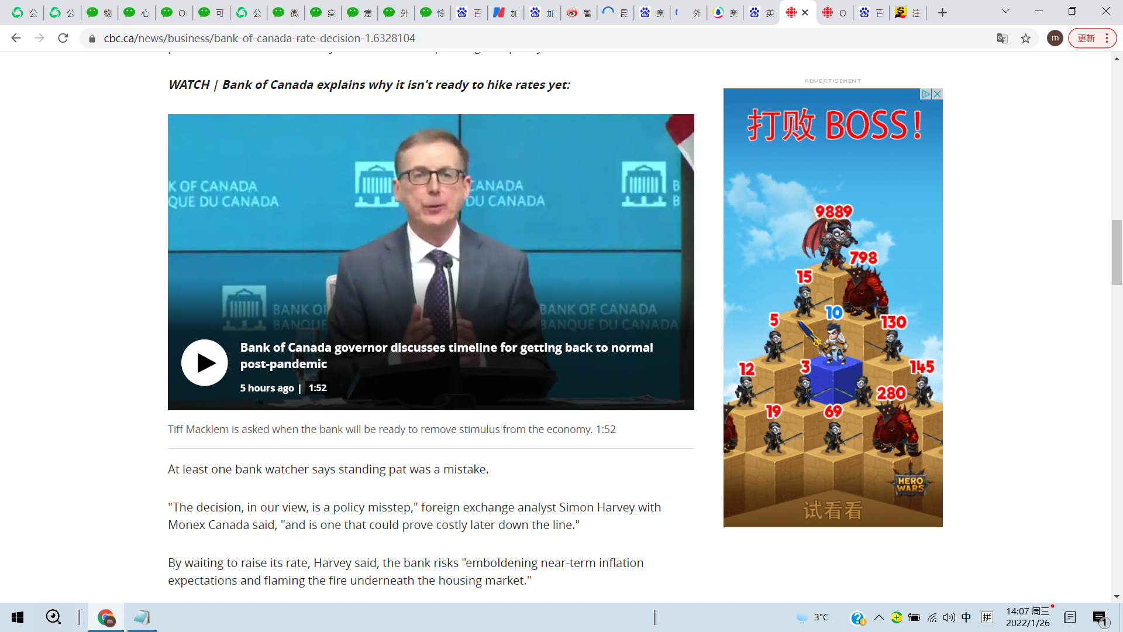Go back to the previous page
Screen dimensions: 1123x632
[16, 38]
